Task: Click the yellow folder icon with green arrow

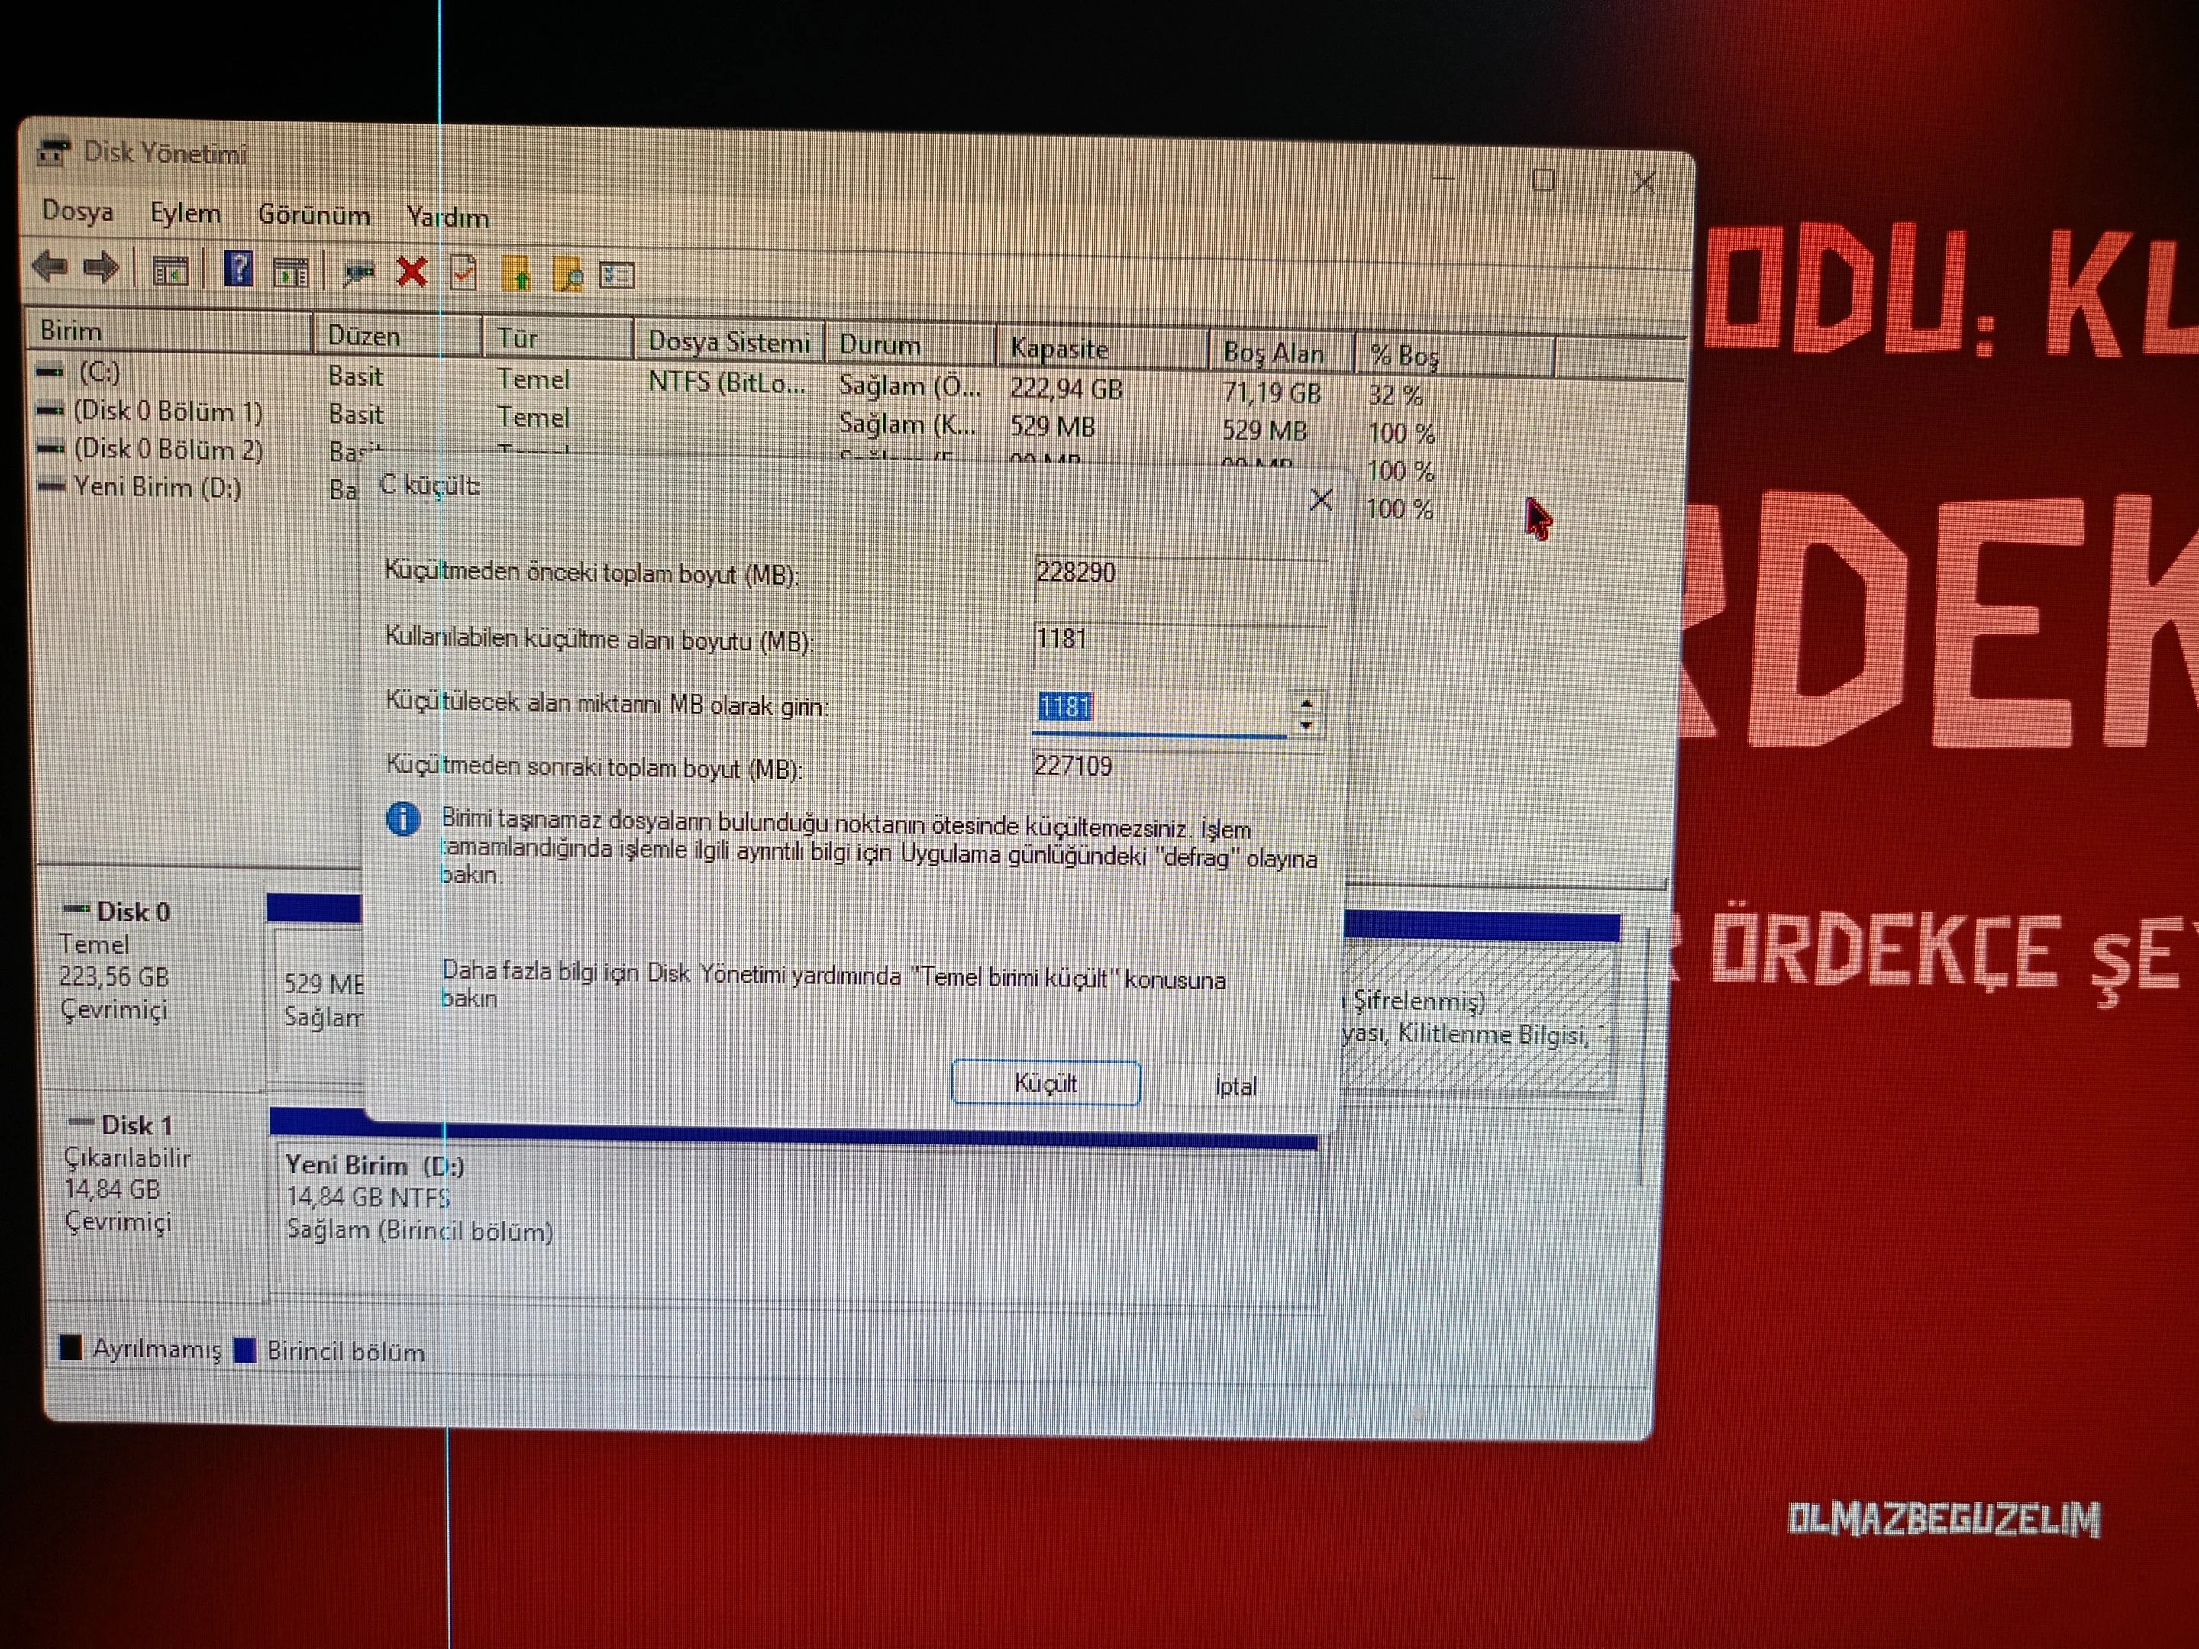Action: coord(516,273)
